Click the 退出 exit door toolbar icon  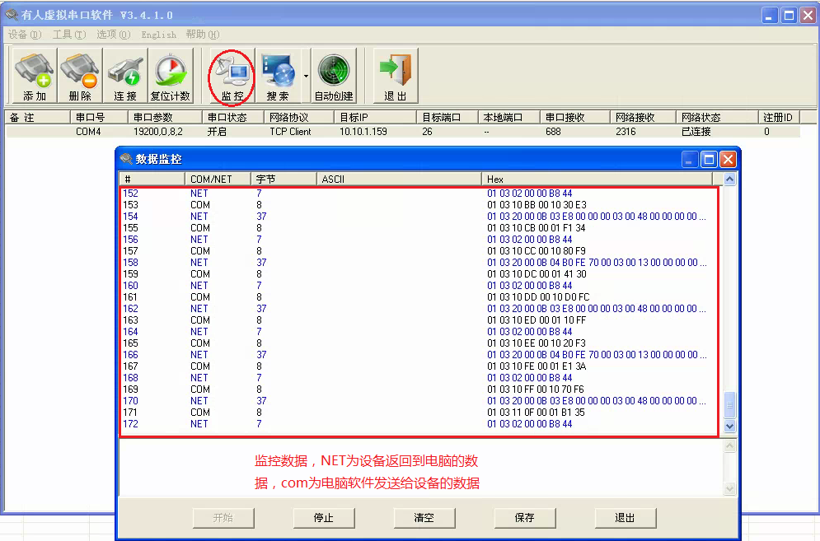396,76
